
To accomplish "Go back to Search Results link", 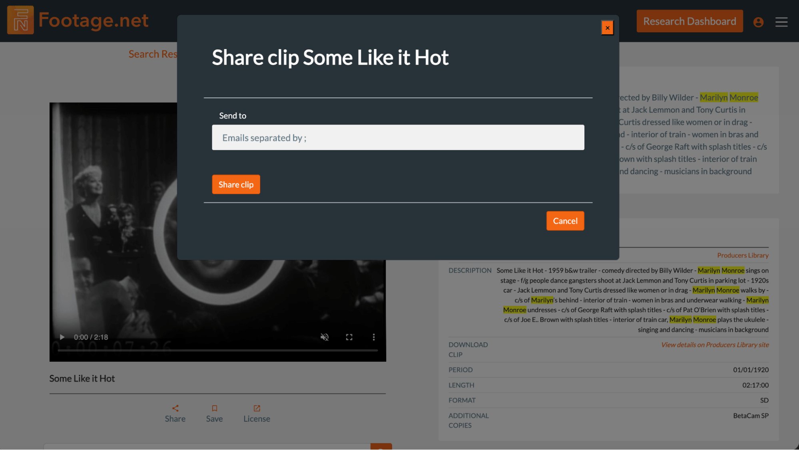I will pyautogui.click(x=153, y=54).
